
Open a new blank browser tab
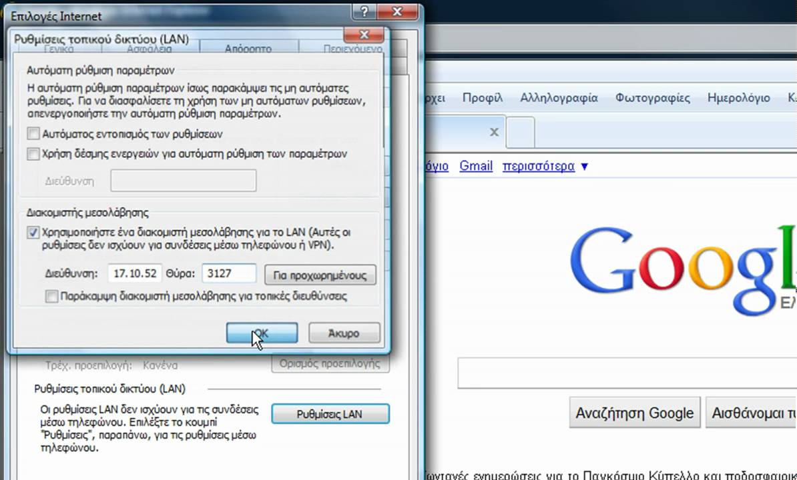tap(521, 132)
